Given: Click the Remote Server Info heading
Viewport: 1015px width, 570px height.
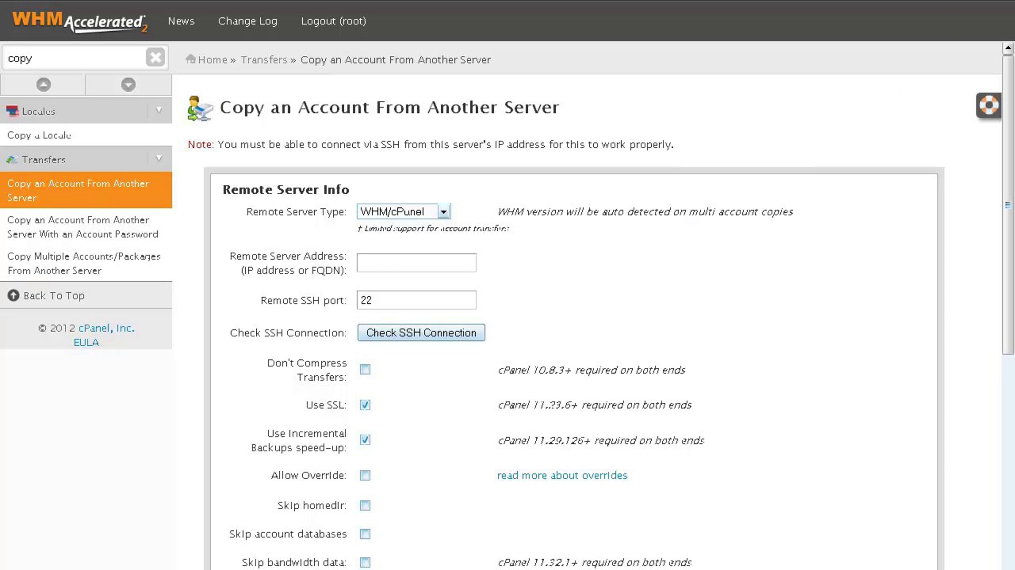Looking at the screenshot, I should tap(286, 190).
